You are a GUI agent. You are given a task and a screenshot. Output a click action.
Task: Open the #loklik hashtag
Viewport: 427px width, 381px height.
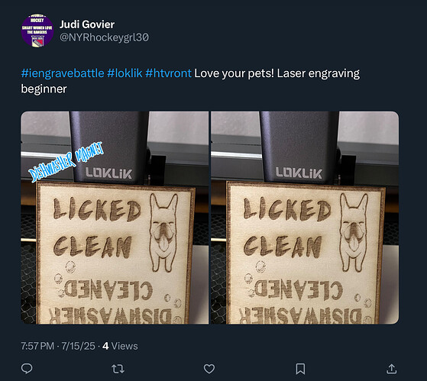(125, 73)
